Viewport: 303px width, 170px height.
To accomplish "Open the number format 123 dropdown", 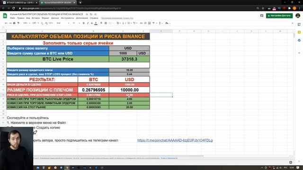I will (x=51, y=23).
